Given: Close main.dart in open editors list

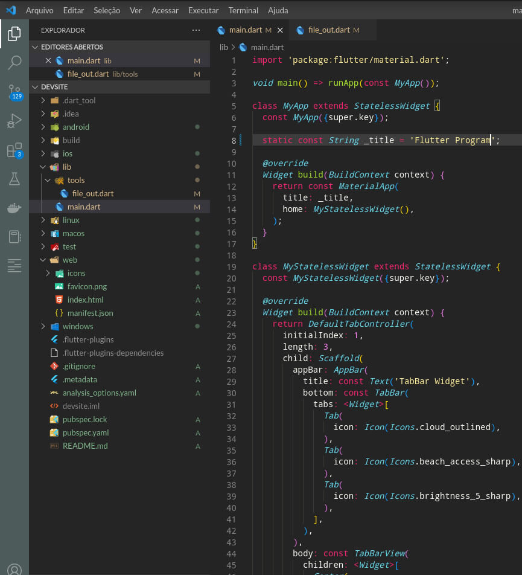Looking at the screenshot, I should point(48,61).
